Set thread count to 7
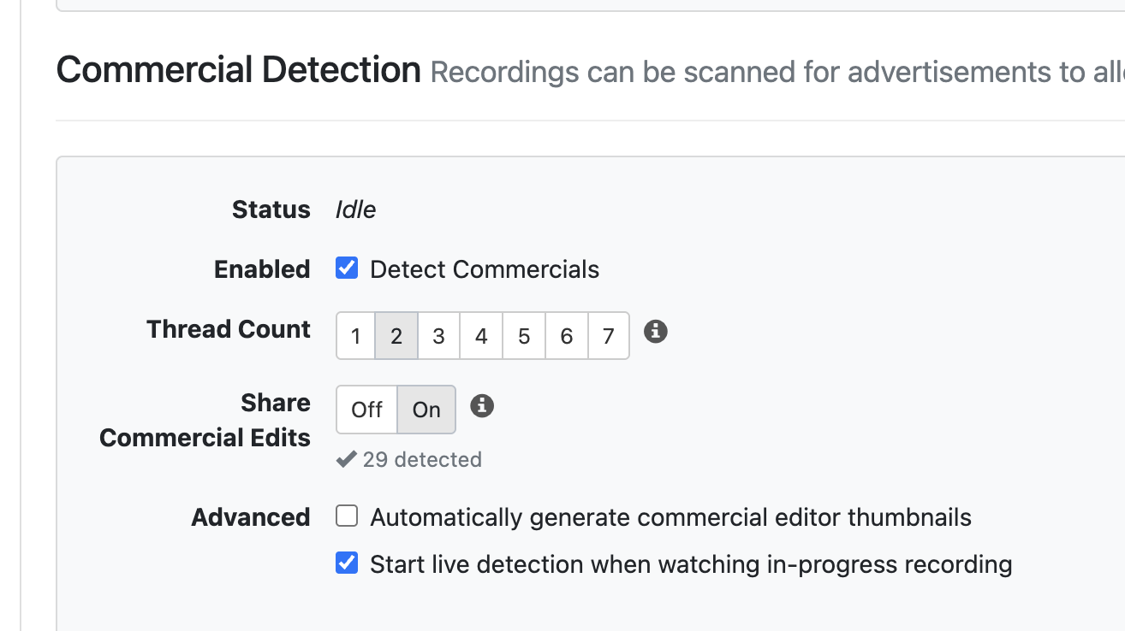Image resolution: width=1125 pixels, height=631 pixels. tap(608, 336)
